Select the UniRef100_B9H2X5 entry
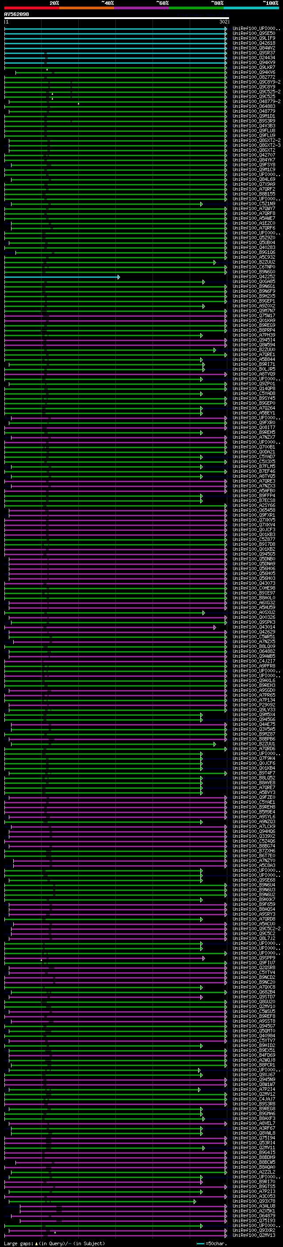This screenshot has height=1247, width=283. coord(254,296)
